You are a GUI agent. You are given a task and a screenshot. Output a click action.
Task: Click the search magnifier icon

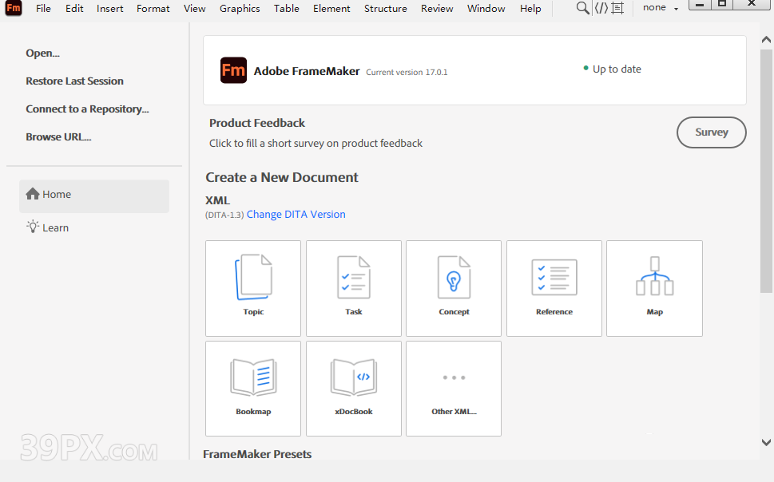click(x=583, y=8)
